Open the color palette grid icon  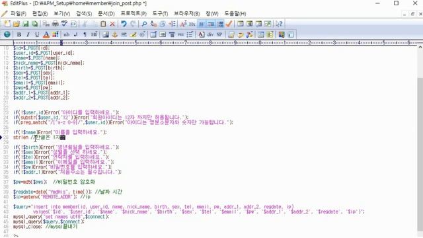56,34
